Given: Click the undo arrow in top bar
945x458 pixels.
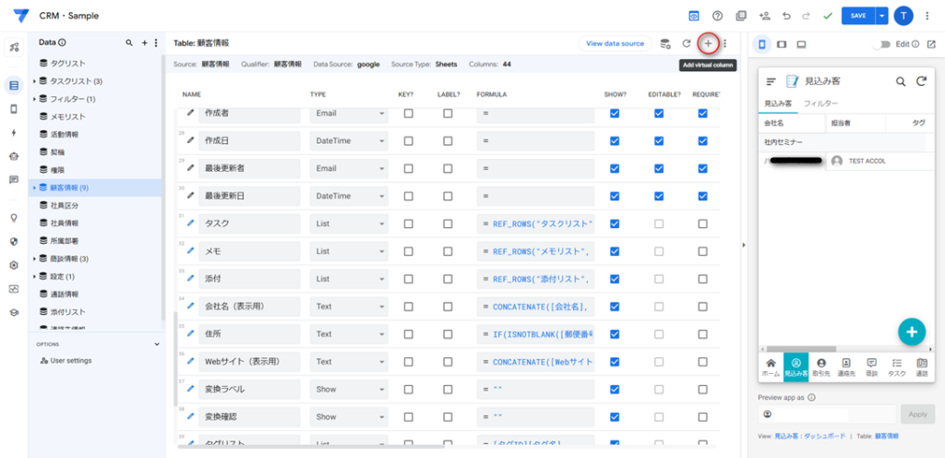Looking at the screenshot, I should pos(786,16).
